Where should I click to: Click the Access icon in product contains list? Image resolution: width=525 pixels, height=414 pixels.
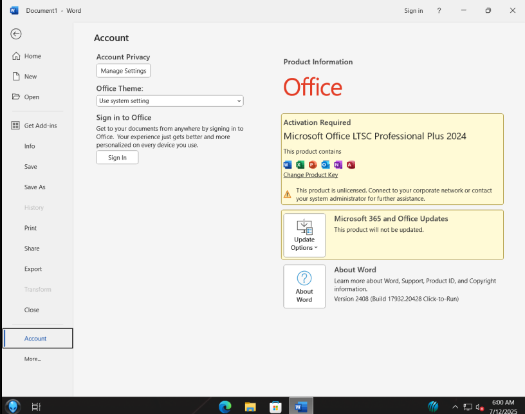pyautogui.click(x=351, y=164)
